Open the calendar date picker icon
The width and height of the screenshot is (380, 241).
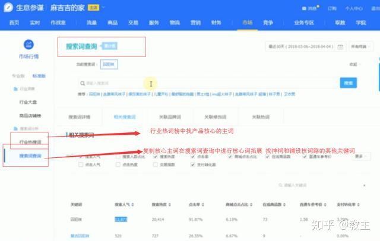tap(340, 46)
